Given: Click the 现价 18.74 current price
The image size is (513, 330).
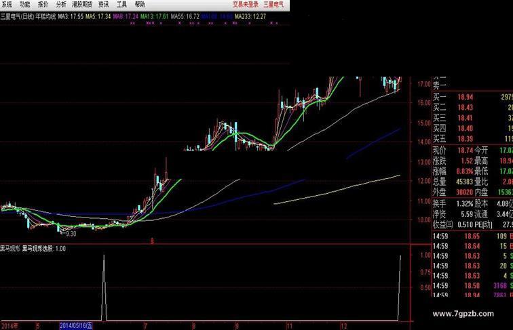Looking at the screenshot, I should pos(465,150).
